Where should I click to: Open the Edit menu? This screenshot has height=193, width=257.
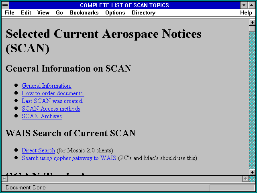point(26,12)
